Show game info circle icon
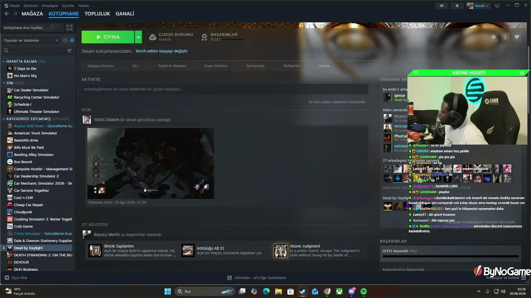The height and width of the screenshot is (298, 531). tap(505, 37)
